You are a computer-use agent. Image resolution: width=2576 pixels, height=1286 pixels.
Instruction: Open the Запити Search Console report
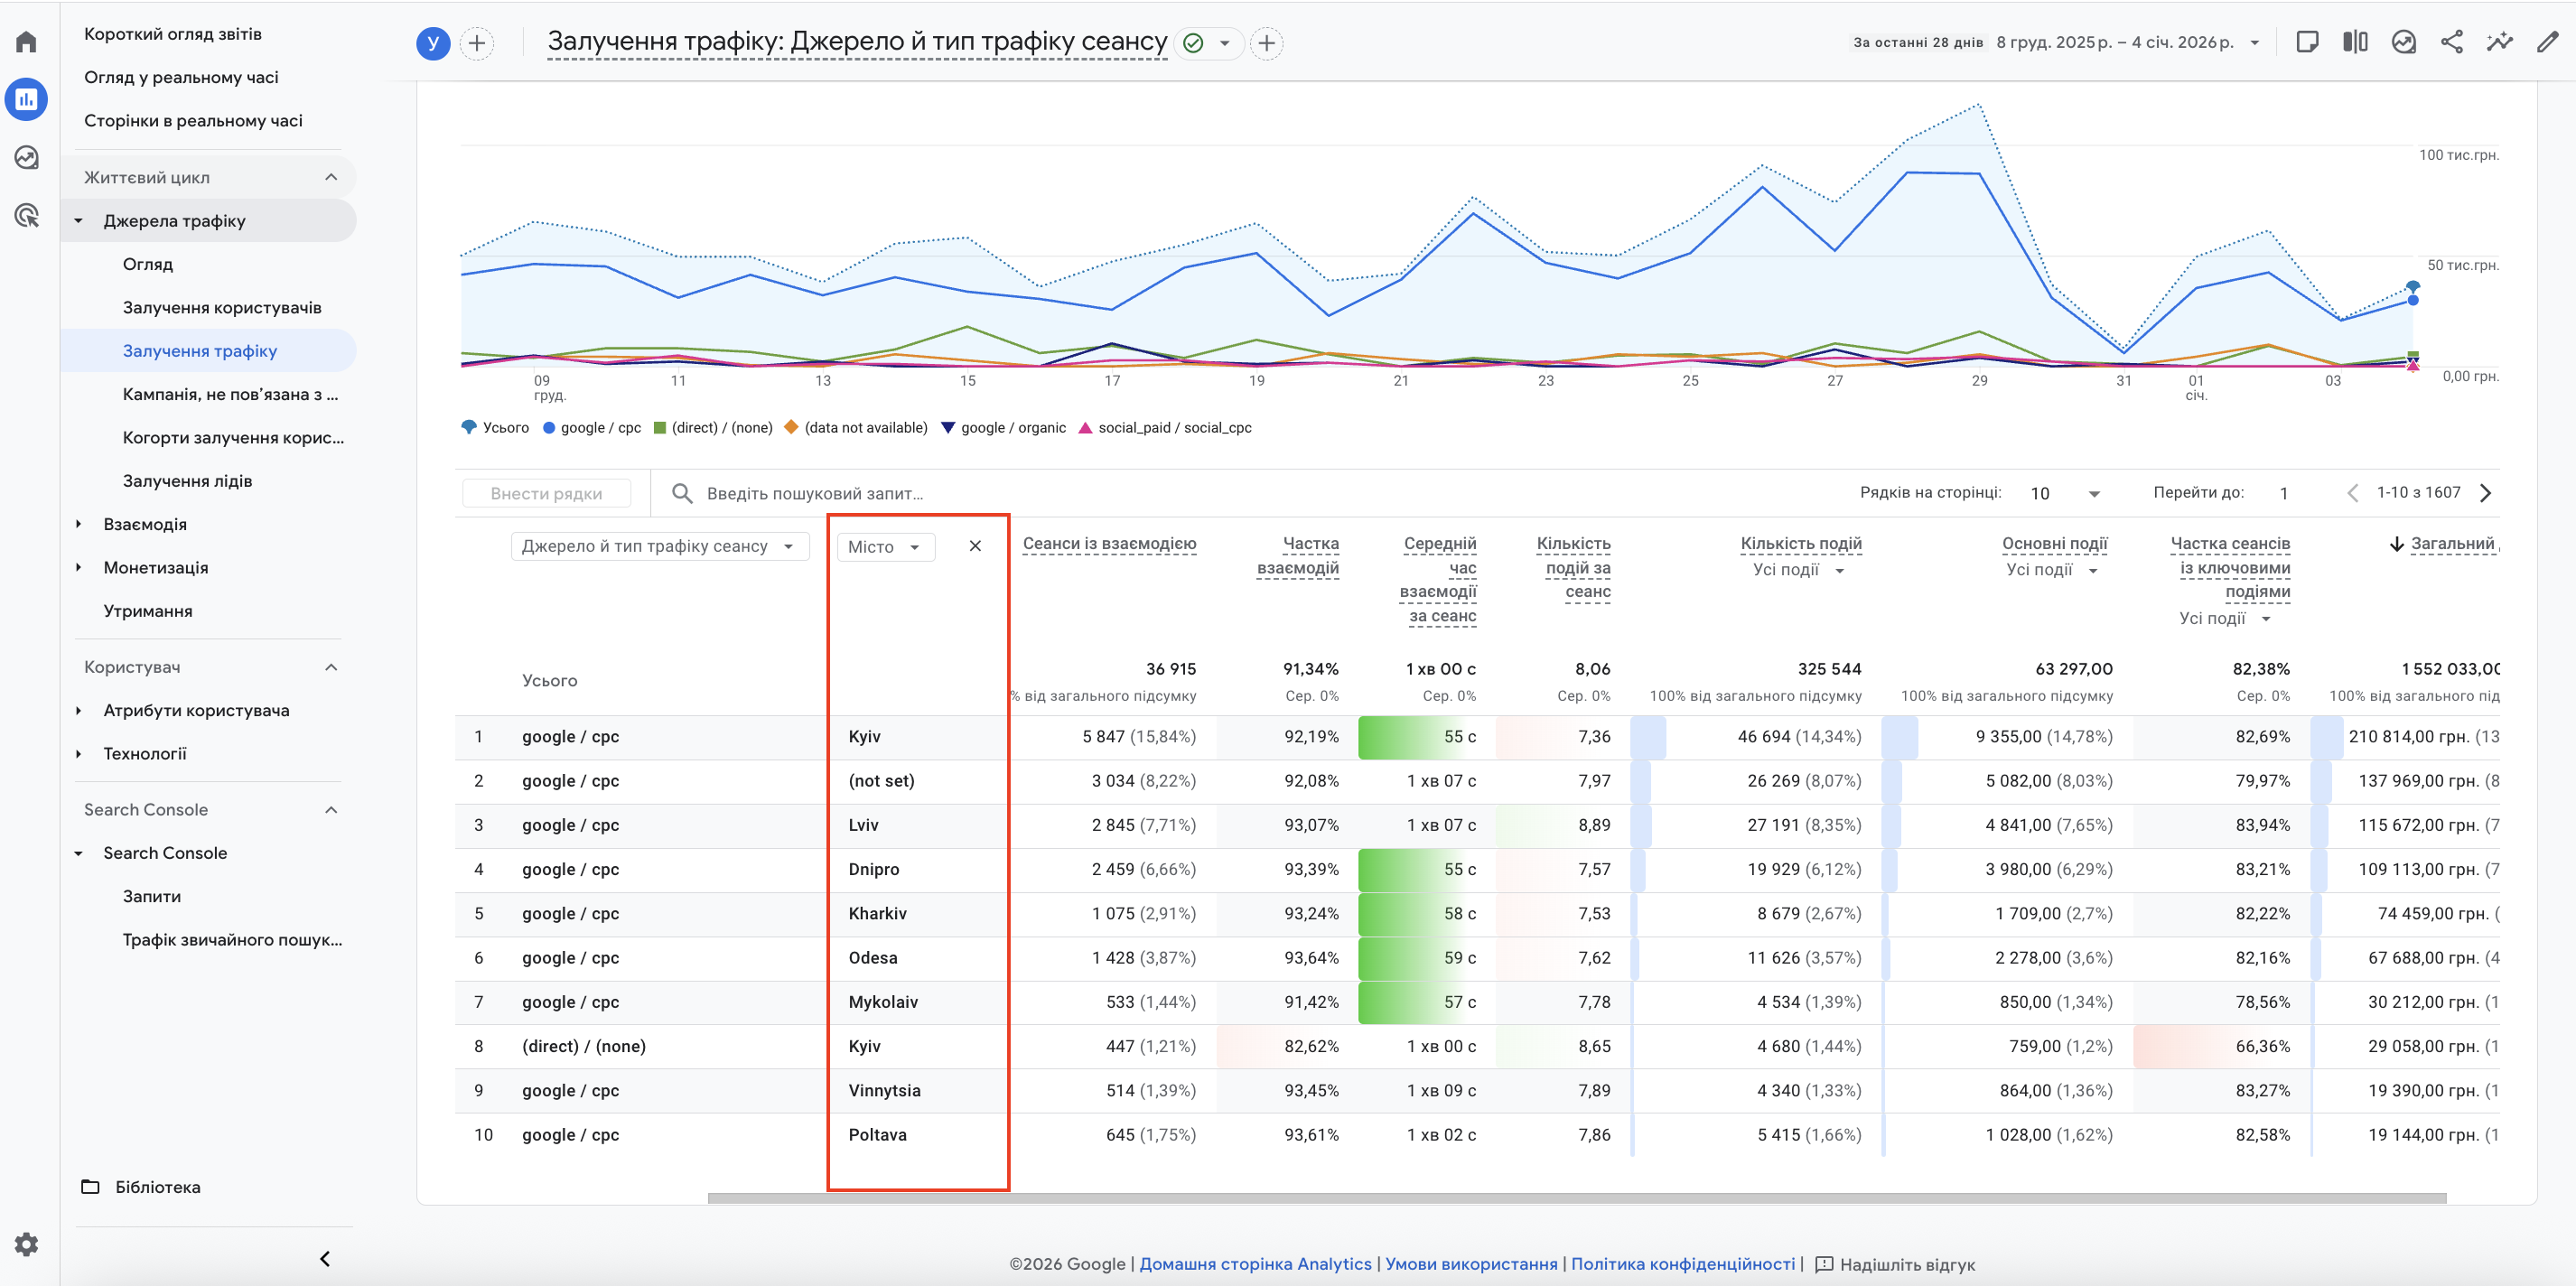pyautogui.click(x=152, y=896)
